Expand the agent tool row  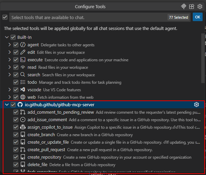pos(10,45)
